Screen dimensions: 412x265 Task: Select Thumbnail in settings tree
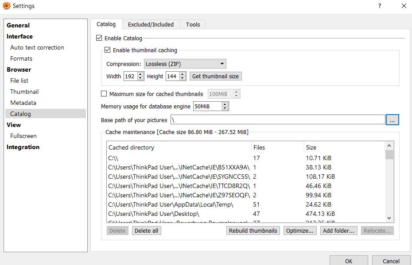tap(24, 92)
